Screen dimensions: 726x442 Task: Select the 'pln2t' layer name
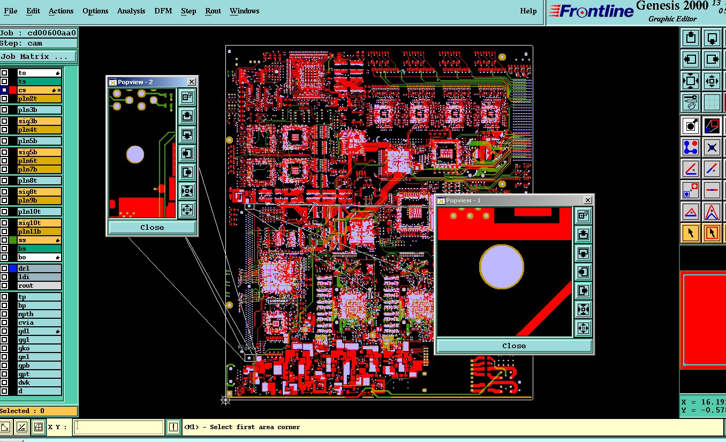click(x=40, y=99)
